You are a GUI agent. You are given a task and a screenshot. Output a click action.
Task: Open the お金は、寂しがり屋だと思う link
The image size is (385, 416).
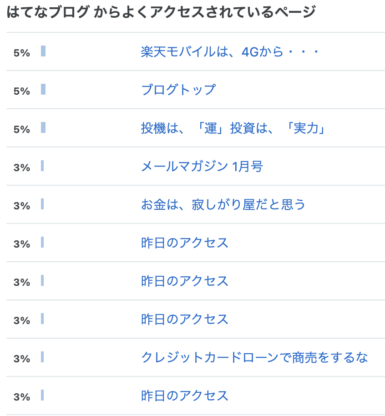[x=223, y=204]
